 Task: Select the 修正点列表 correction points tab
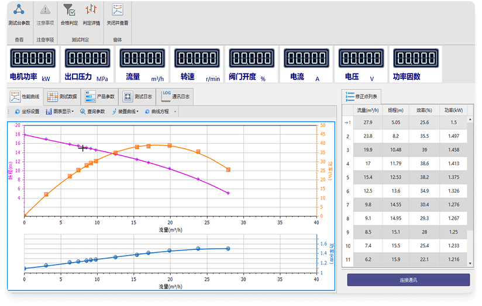point(362,96)
